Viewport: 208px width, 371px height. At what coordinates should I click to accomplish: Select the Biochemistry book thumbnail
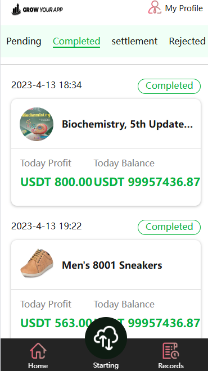click(37, 124)
